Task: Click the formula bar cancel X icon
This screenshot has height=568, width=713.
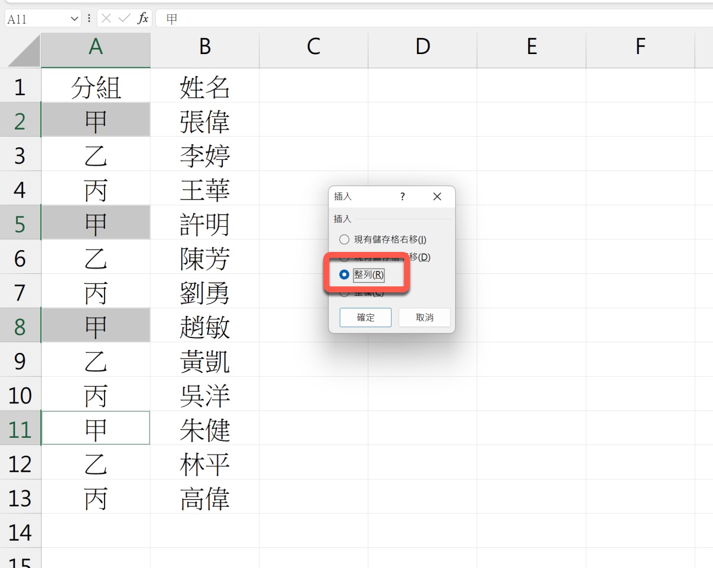Action: (x=106, y=18)
